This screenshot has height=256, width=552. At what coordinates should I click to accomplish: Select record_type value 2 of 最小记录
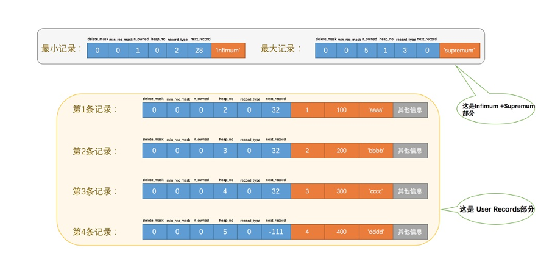point(176,51)
